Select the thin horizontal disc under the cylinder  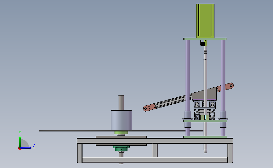pyautogui.click(x=121, y=131)
